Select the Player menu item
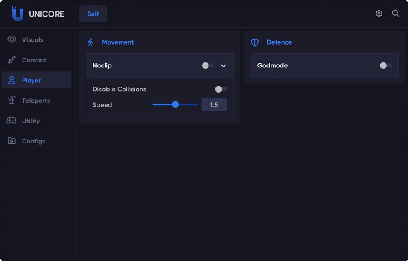The width and height of the screenshot is (408, 261). click(x=37, y=80)
